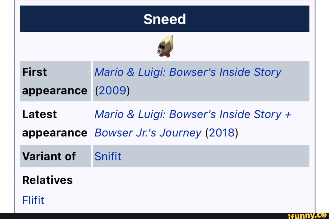Click the 2018 year text
Screen dimensions: 329x219
[x=222, y=133]
